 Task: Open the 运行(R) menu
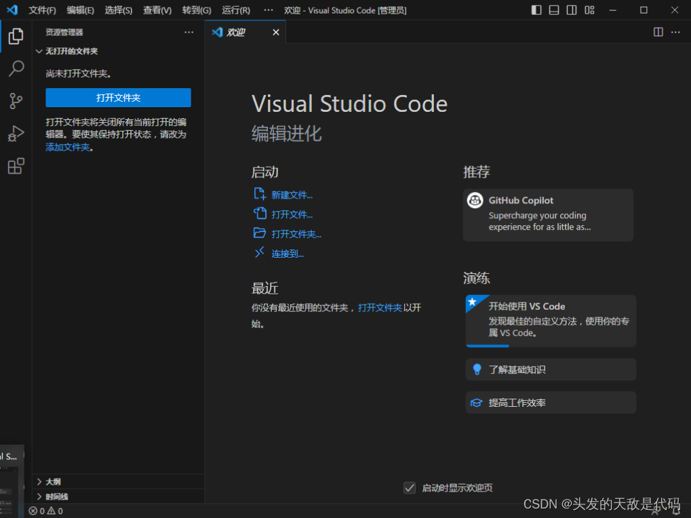(x=236, y=10)
